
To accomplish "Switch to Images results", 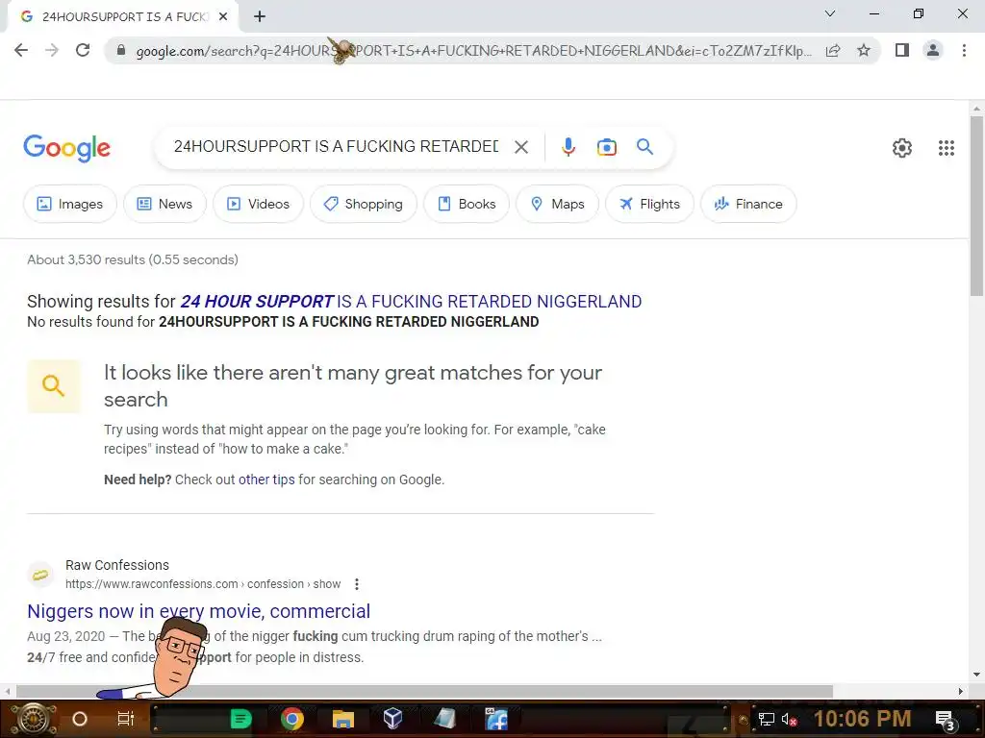I will 69,204.
